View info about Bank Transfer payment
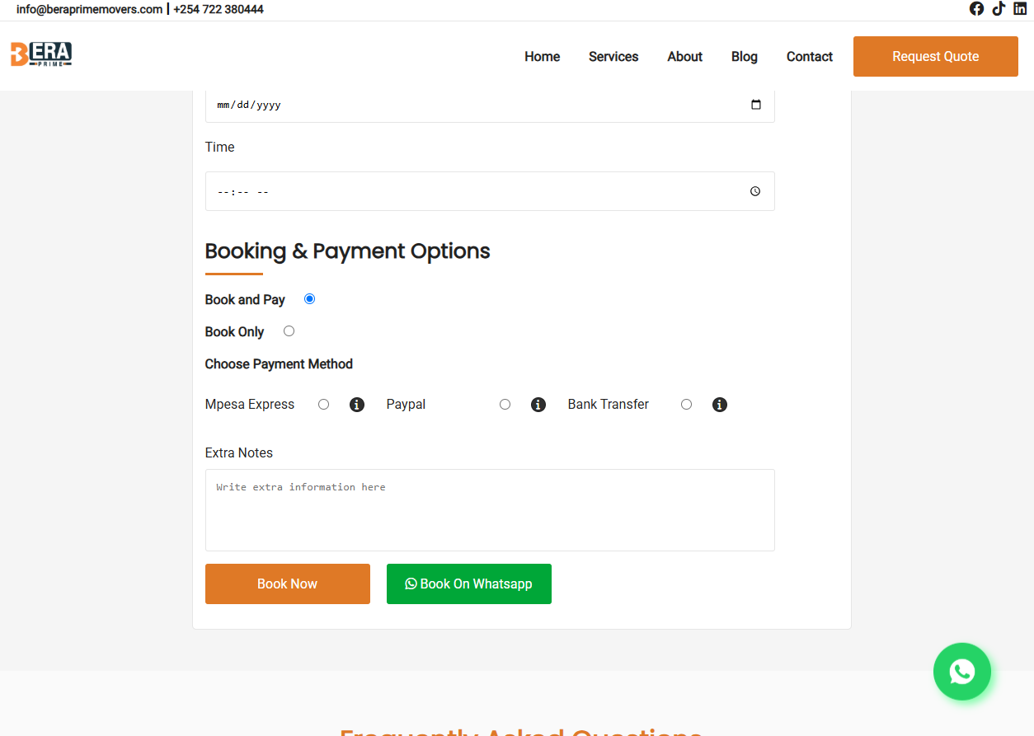 719,404
